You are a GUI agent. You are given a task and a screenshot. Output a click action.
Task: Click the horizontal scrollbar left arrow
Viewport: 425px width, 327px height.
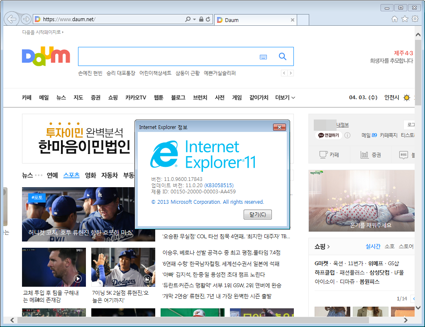point(12,320)
